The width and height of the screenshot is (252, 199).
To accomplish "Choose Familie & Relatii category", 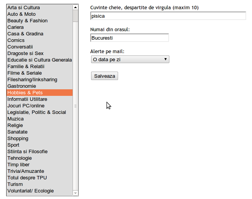I will (39, 66).
